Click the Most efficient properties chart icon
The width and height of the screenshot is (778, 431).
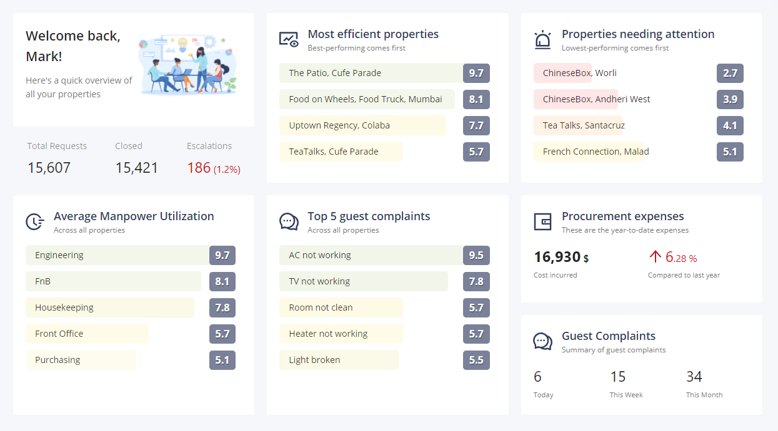tap(289, 39)
